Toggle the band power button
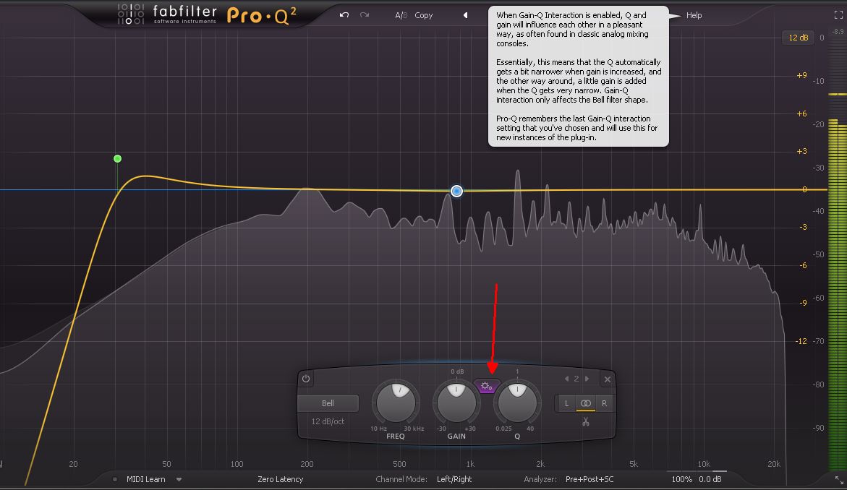 coord(306,379)
